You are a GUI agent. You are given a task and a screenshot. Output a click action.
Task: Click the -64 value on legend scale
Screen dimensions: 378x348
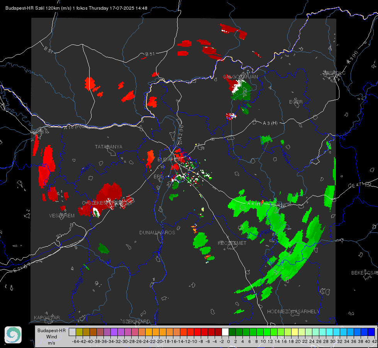point(75,341)
